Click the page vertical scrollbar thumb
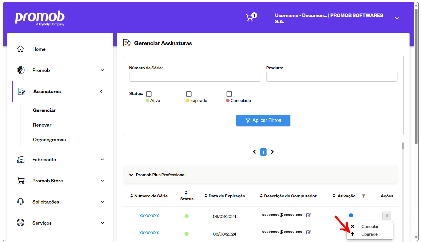 point(416,76)
